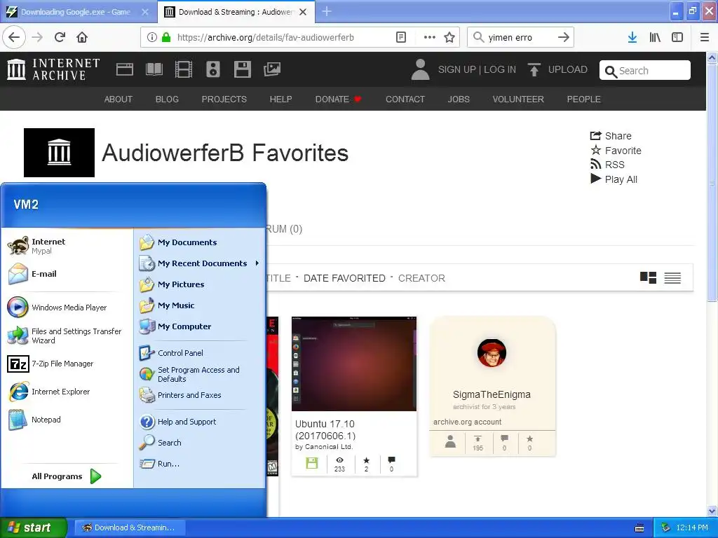The image size is (718, 538).
Task: Open the RSS feed link
Action: tap(607, 165)
